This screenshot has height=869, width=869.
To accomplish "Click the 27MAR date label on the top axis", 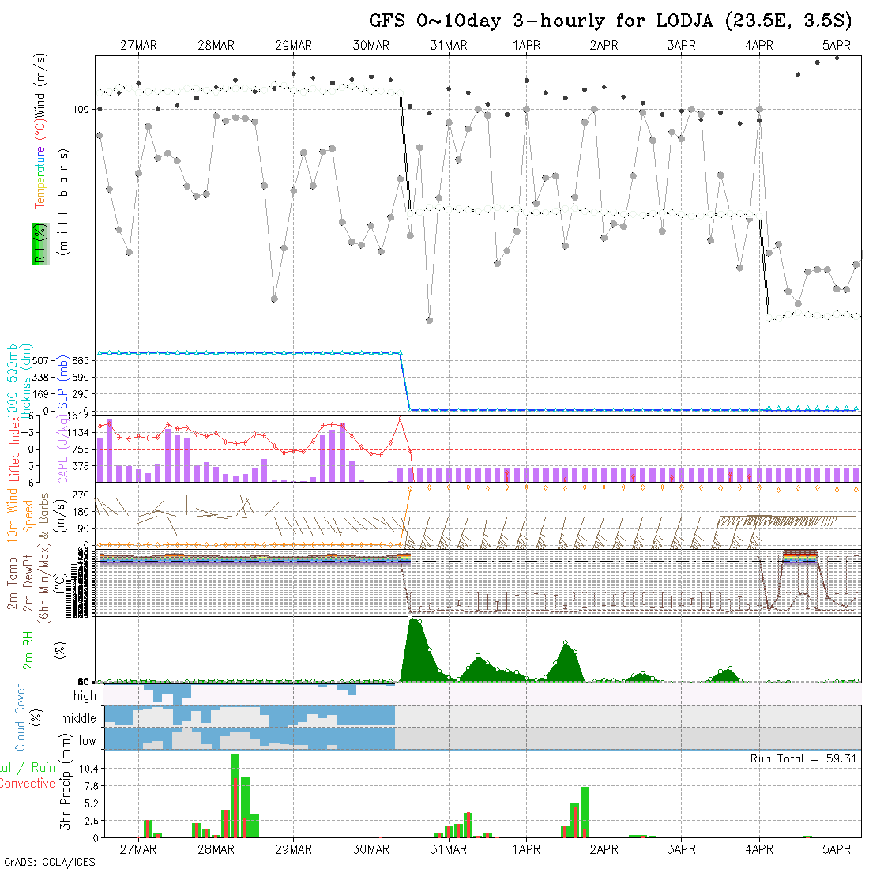I will coord(138,46).
